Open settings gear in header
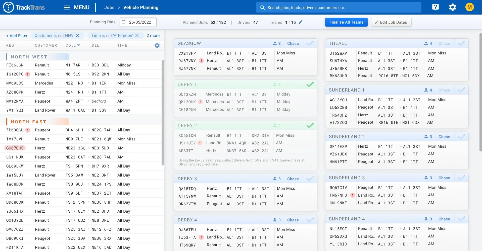482x251 pixels. coord(452,7)
